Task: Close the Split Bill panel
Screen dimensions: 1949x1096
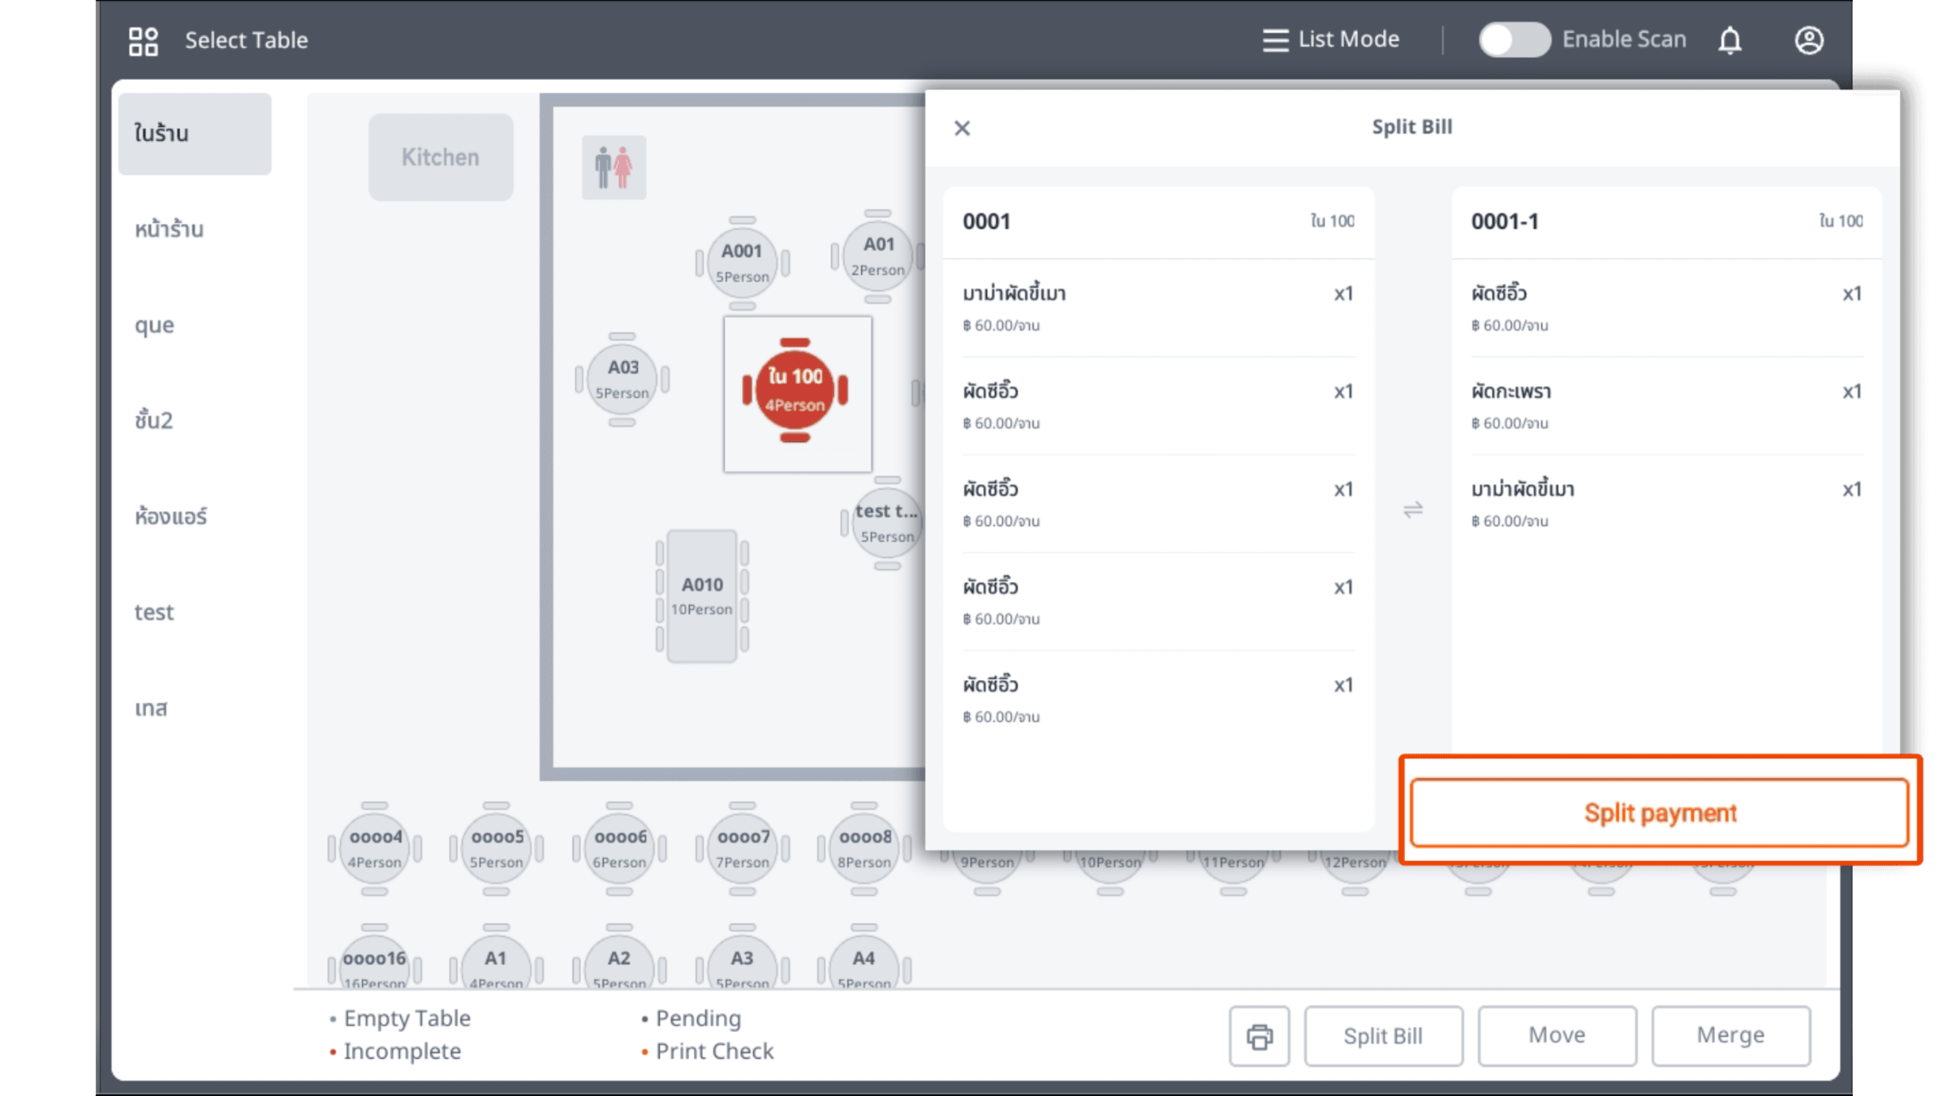Action: click(x=961, y=128)
